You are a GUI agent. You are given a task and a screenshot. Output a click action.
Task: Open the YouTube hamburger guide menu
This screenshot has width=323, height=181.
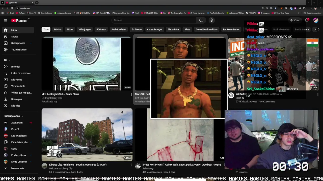(x=6, y=20)
